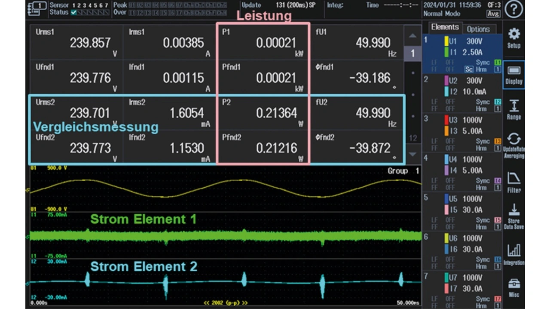This screenshot has height=309, width=550.
Task: Open UpdateRate Averaging settings
Action: 513,146
